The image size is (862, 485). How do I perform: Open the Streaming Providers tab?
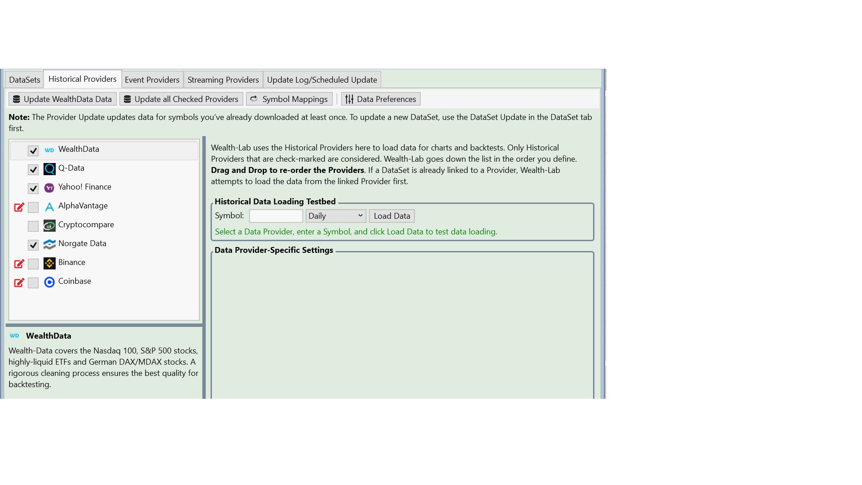pyautogui.click(x=223, y=80)
